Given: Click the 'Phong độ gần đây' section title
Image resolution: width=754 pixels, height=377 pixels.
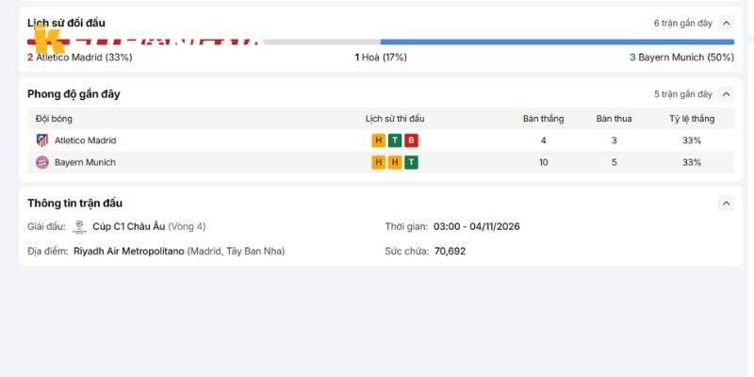Looking at the screenshot, I should 74,94.
